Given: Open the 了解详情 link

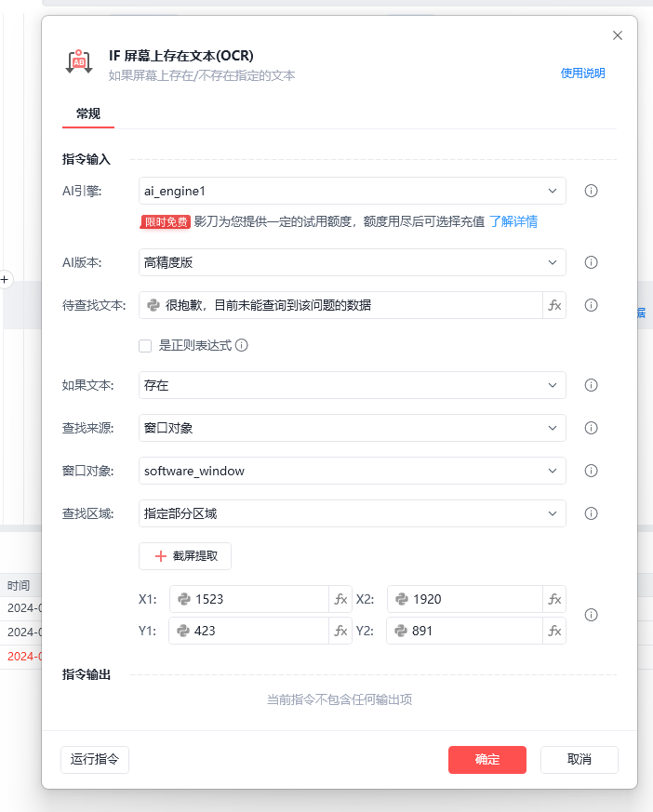Looking at the screenshot, I should point(513,221).
